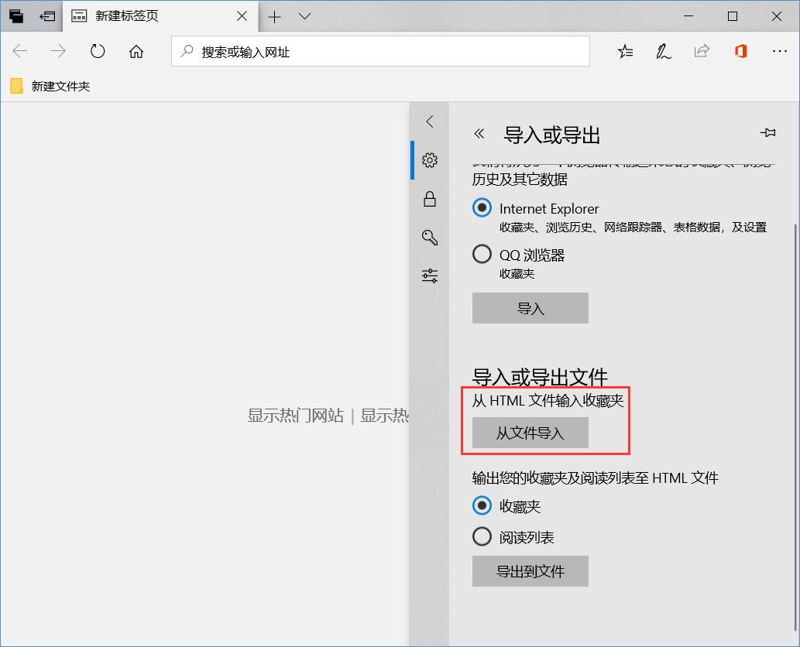The width and height of the screenshot is (800, 647).
Task: Open the Passwords key icon in settings sidebar
Action: tap(430, 238)
